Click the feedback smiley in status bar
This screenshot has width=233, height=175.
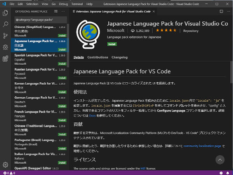(x=221, y=173)
